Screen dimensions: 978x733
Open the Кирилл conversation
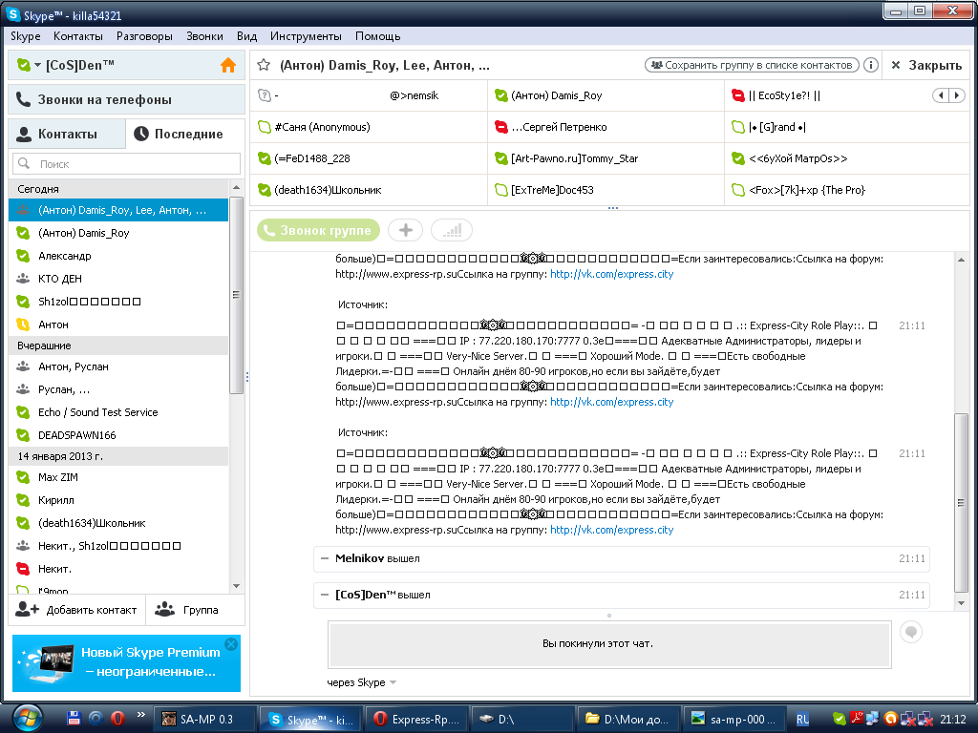pos(118,500)
